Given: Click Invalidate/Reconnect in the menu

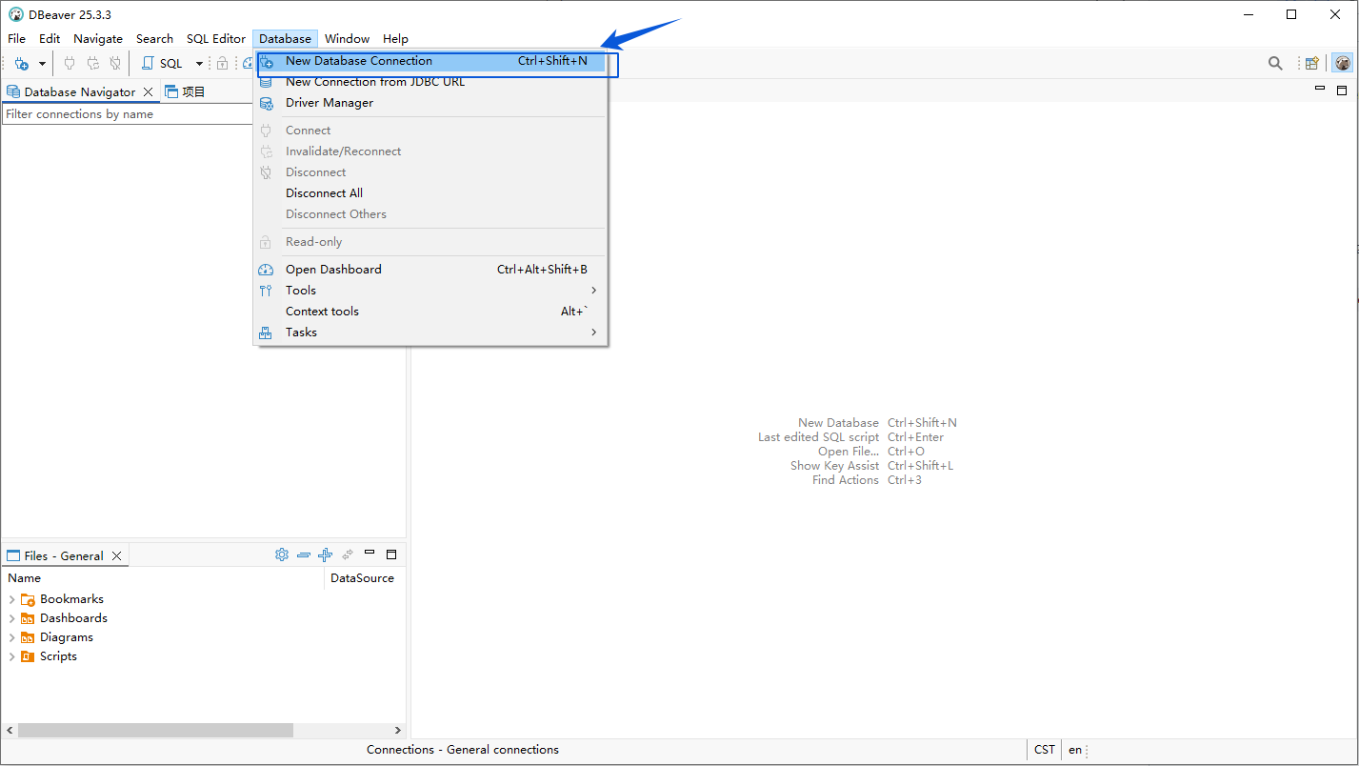Looking at the screenshot, I should 430,151.
